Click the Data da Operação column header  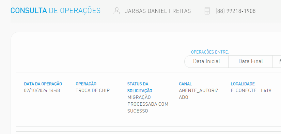pos(43,84)
